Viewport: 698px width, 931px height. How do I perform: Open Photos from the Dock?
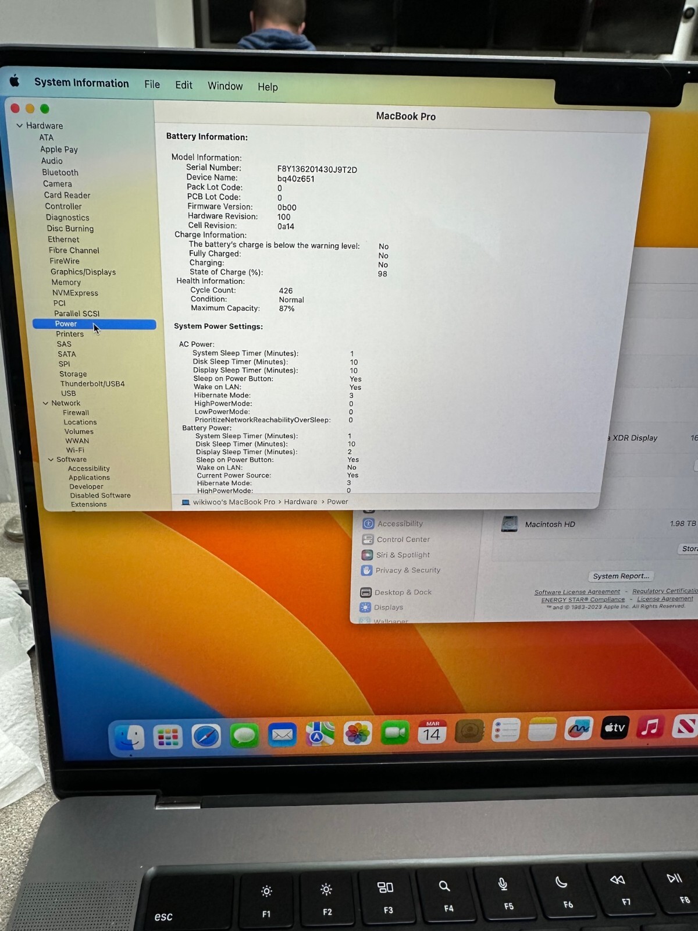[x=358, y=734]
